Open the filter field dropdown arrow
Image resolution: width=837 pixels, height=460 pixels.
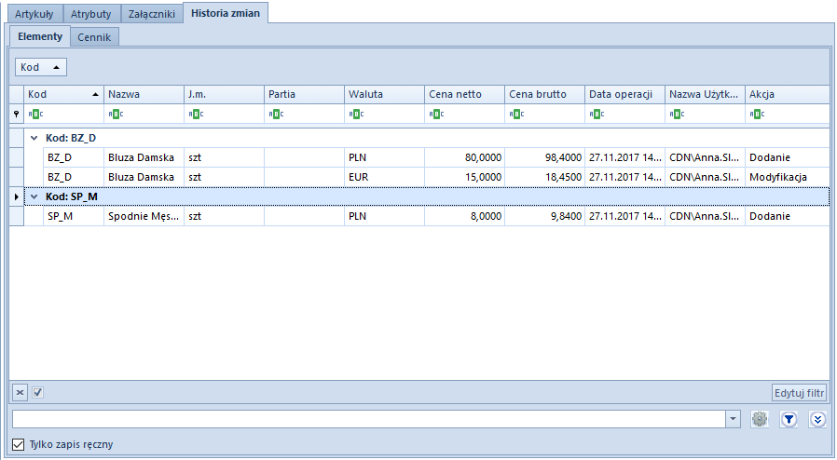click(733, 419)
